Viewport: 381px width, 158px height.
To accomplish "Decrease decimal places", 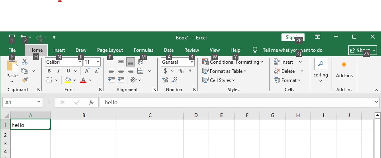I will pos(174,80).
